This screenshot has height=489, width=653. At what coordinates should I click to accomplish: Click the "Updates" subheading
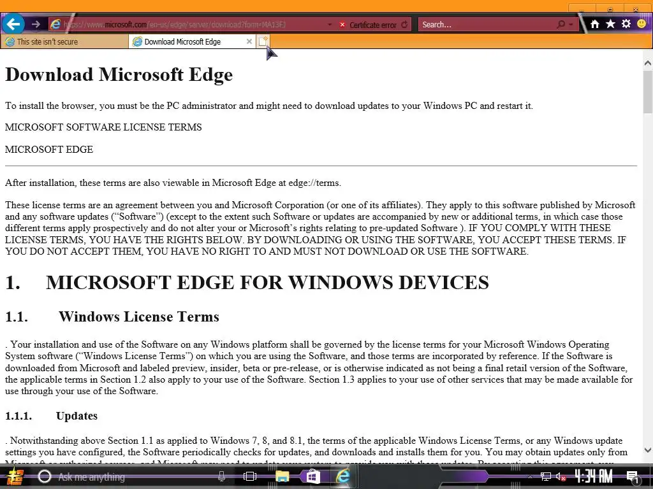point(77,416)
